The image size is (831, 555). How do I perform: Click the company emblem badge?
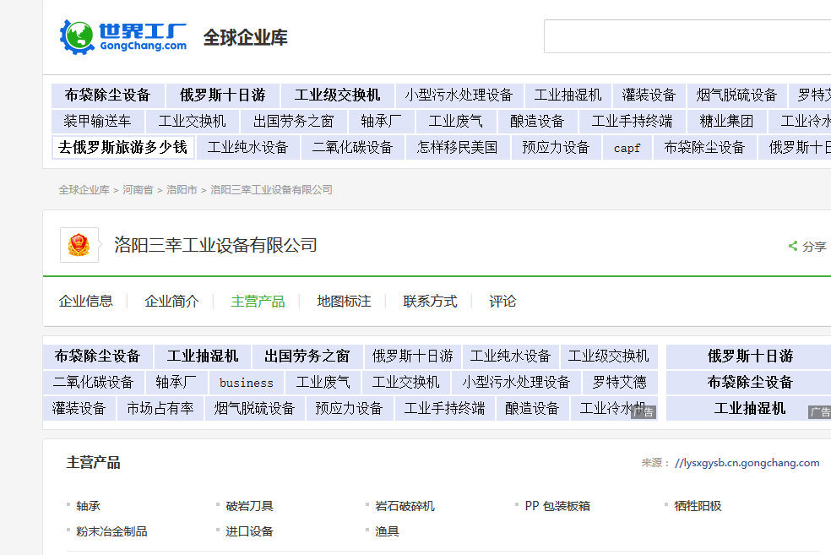coord(79,244)
